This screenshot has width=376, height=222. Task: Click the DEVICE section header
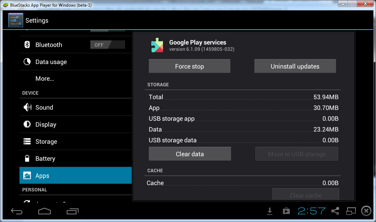point(30,93)
